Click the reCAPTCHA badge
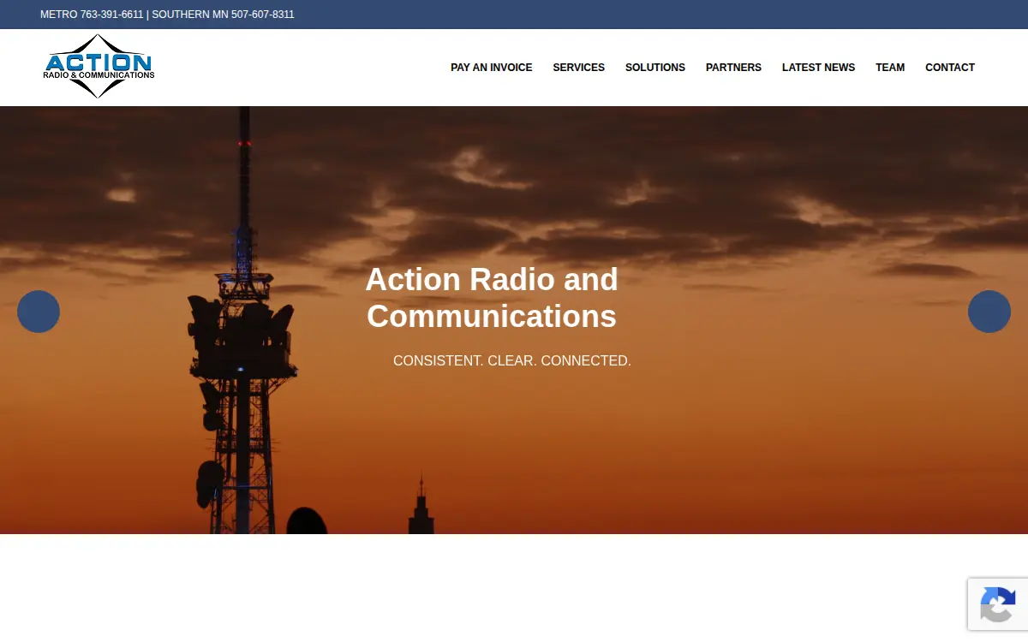 998,604
